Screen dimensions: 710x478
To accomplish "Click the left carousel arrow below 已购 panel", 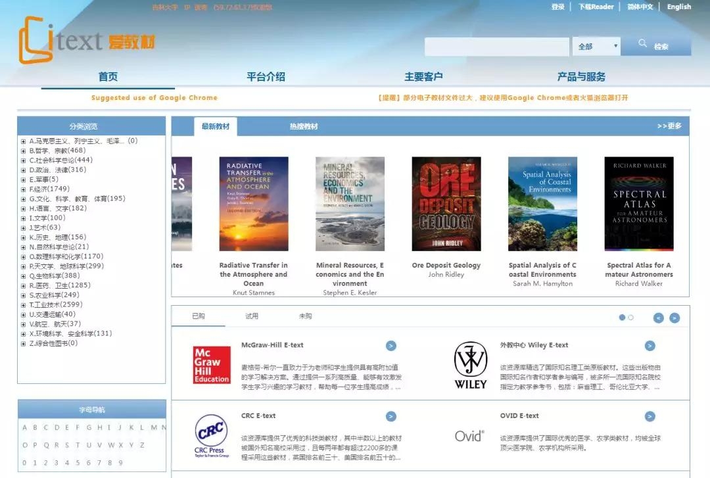I will tap(659, 318).
